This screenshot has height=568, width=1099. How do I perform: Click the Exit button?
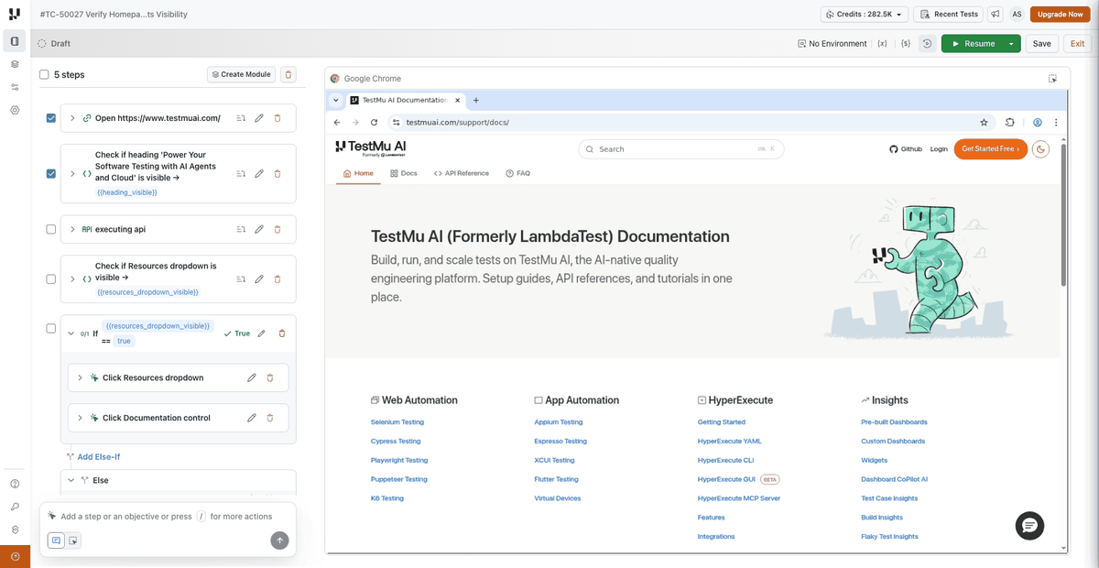[1078, 43]
